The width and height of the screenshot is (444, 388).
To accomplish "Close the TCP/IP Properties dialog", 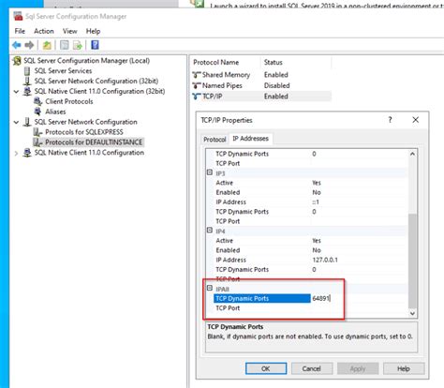I will 415,120.
